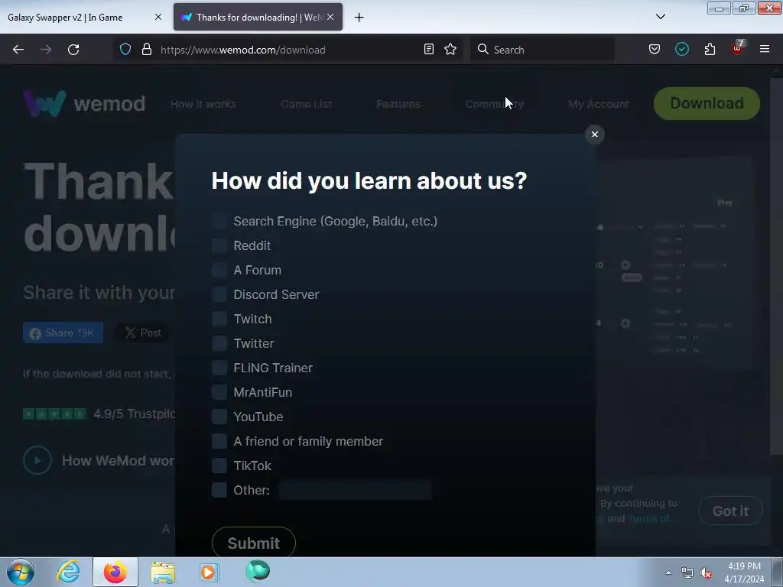Open tracking protection shield icon
Screen dimensions: 783x587
click(125, 50)
